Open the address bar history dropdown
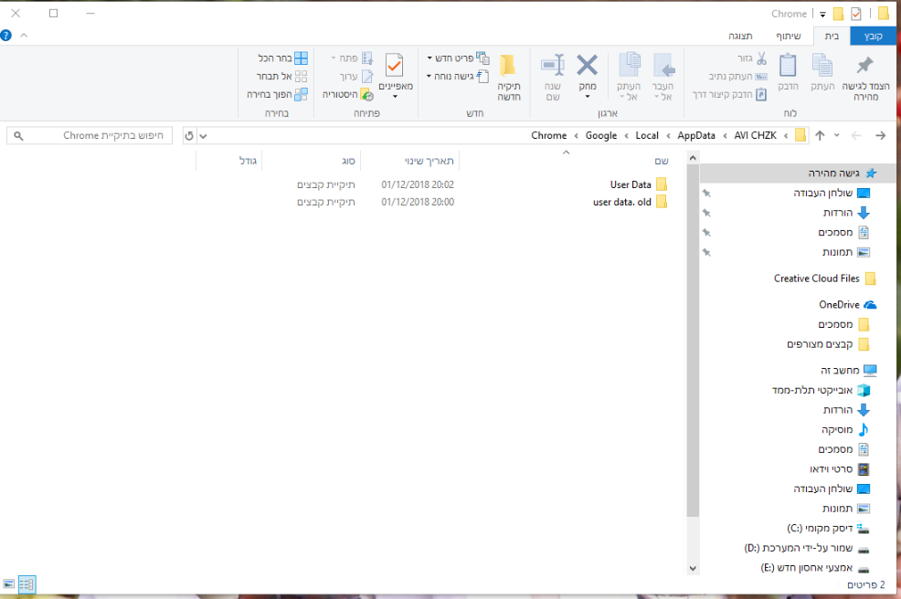The height and width of the screenshot is (599, 901). click(x=204, y=136)
